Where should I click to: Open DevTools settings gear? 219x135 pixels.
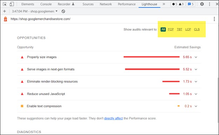point(202,4)
